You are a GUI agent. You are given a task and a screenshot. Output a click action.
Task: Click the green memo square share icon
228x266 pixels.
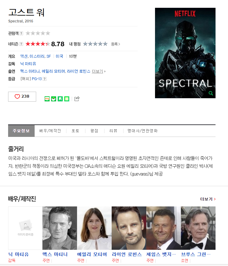tap(67, 99)
